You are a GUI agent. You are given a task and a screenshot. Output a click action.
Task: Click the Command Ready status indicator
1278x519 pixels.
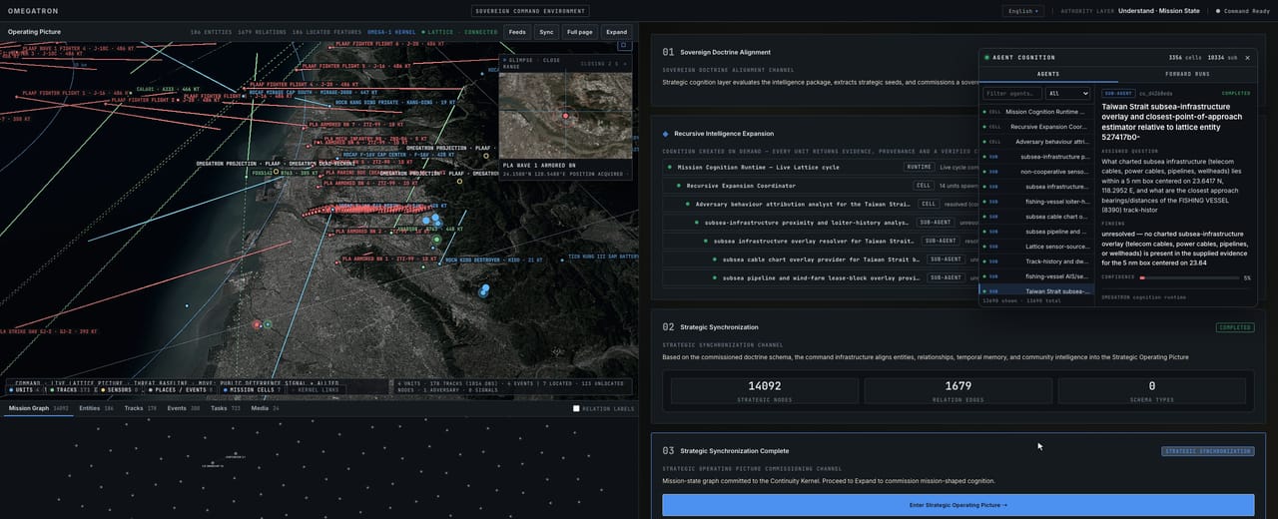1243,11
